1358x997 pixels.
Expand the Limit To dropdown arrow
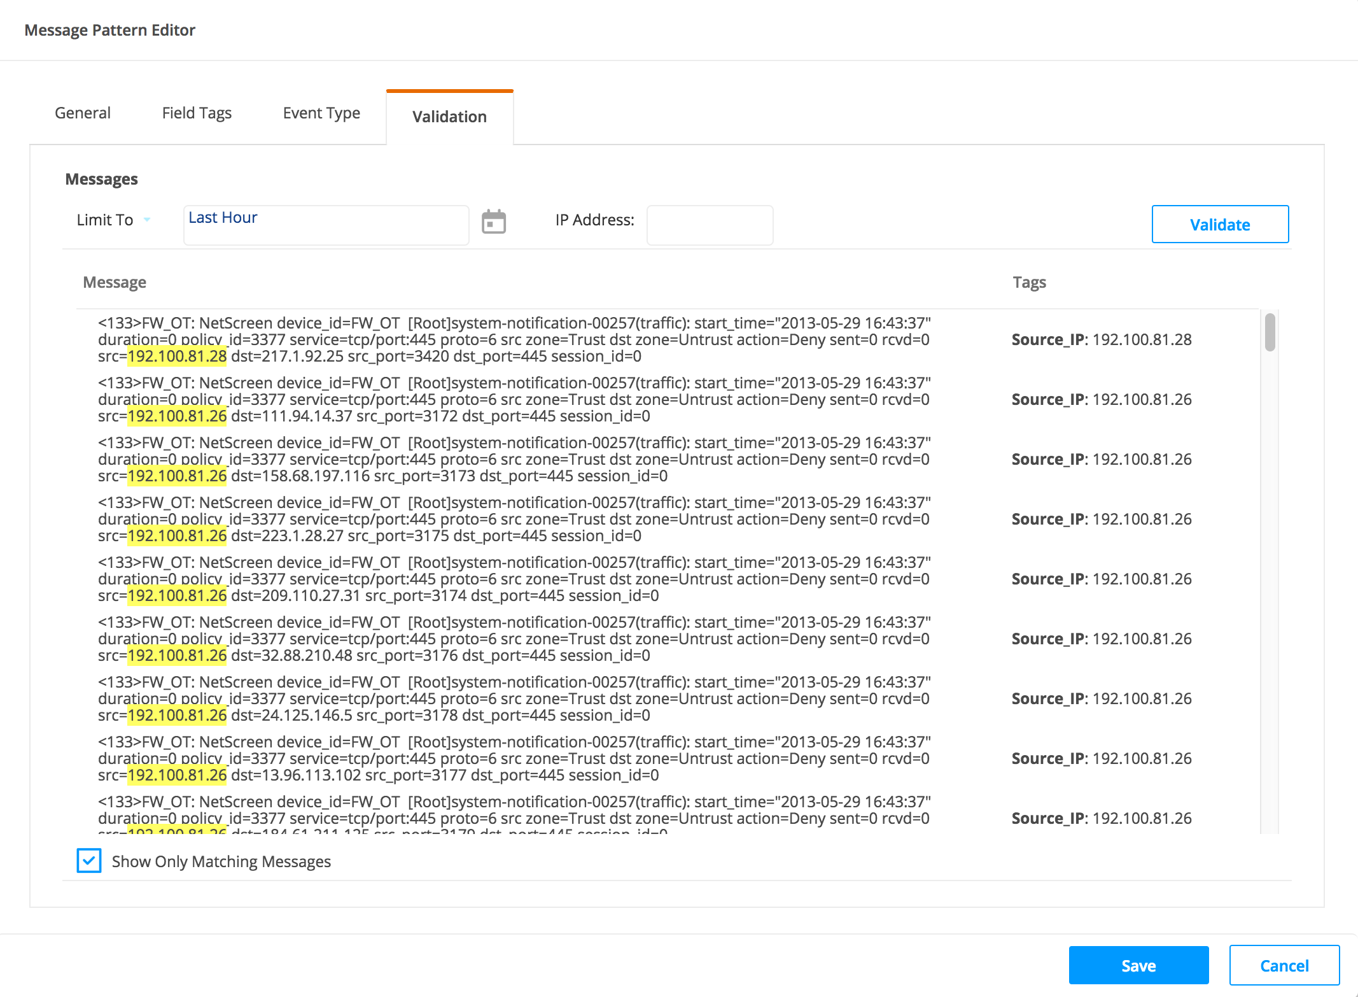pos(147,220)
